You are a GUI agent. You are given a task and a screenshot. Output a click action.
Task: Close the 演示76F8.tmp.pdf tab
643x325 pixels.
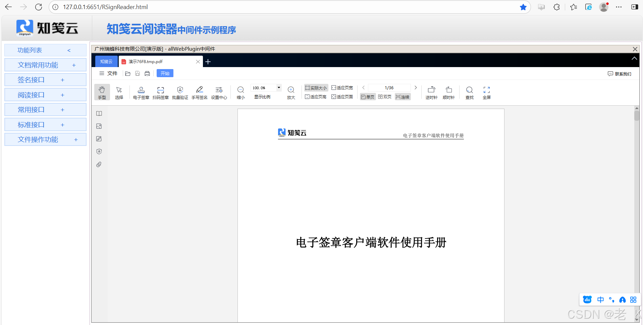pos(198,62)
